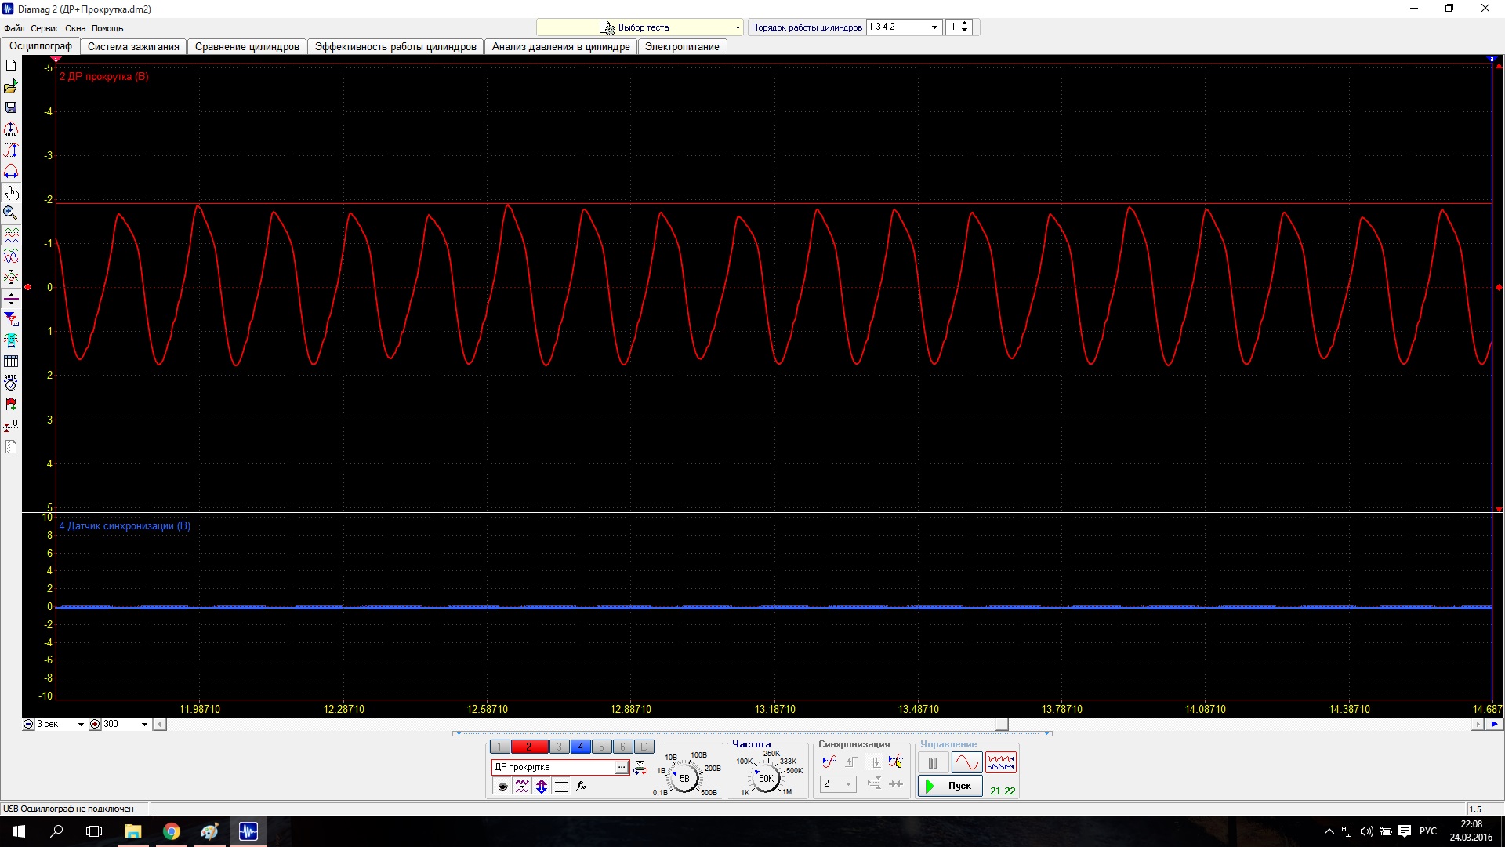This screenshot has width=1505, height=847.
Task: Open the table grid icon
Action: click(x=11, y=362)
